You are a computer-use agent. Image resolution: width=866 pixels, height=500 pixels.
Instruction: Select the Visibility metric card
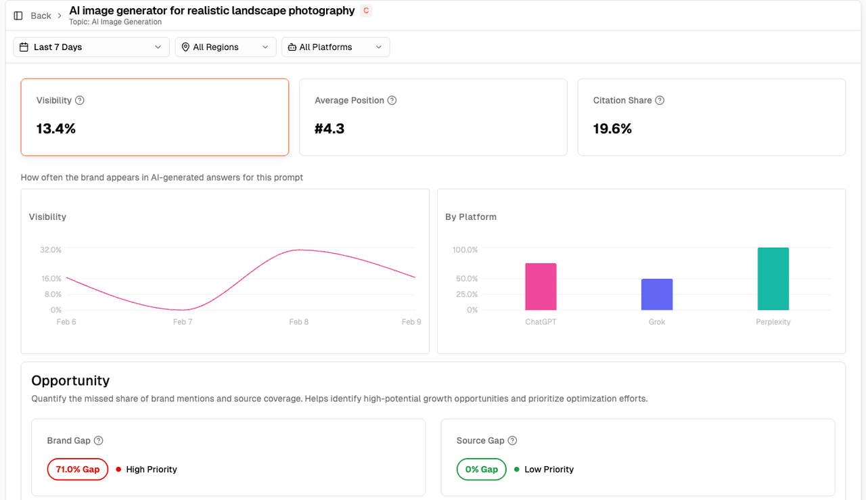point(155,117)
